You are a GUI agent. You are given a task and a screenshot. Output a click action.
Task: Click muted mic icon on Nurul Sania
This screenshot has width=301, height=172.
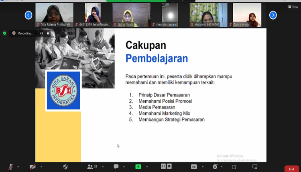coord(115,24)
